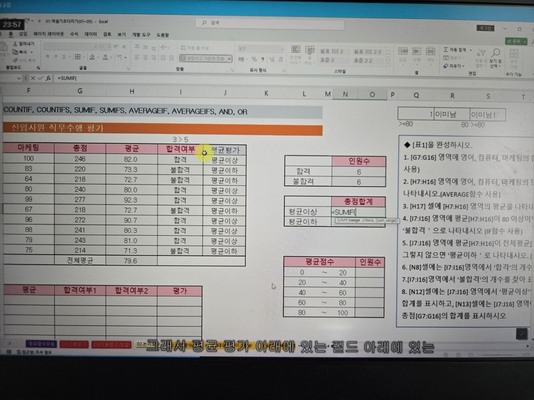
Task: Click the percent style icon
Action: 254,59
